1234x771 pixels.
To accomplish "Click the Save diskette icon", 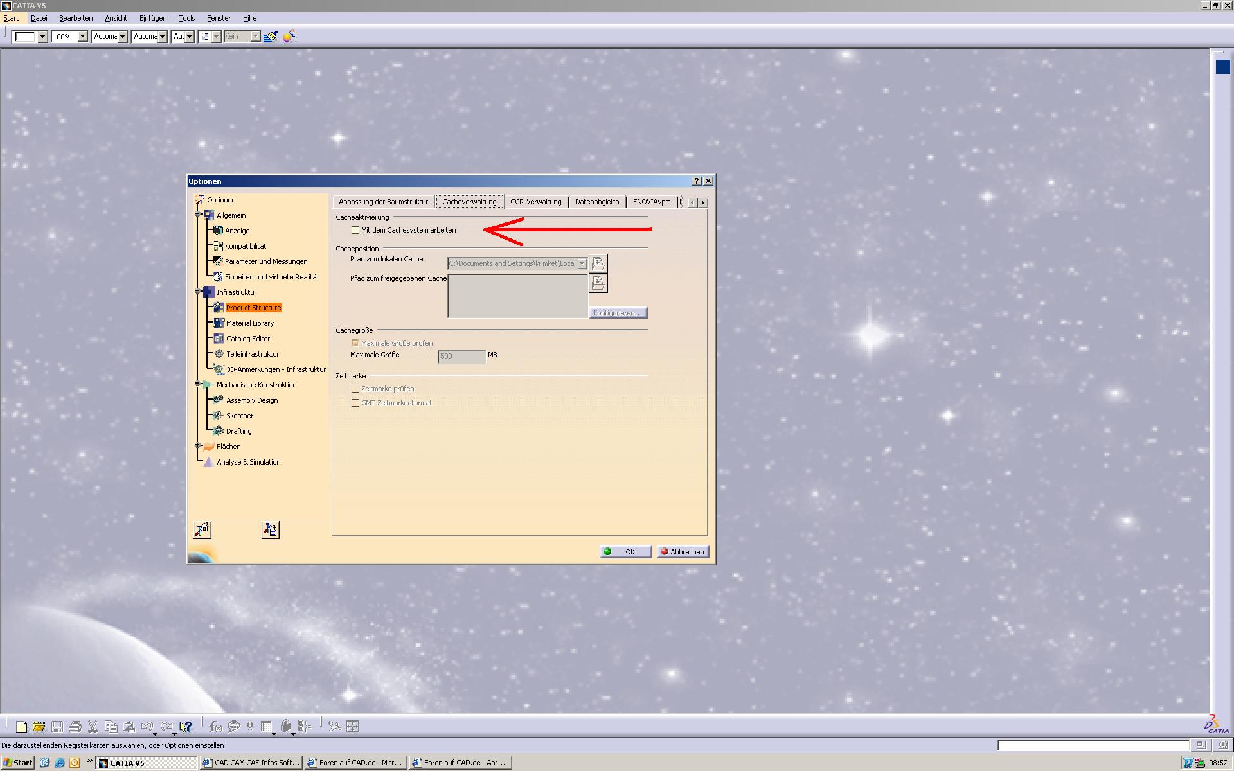I will pos(57,727).
